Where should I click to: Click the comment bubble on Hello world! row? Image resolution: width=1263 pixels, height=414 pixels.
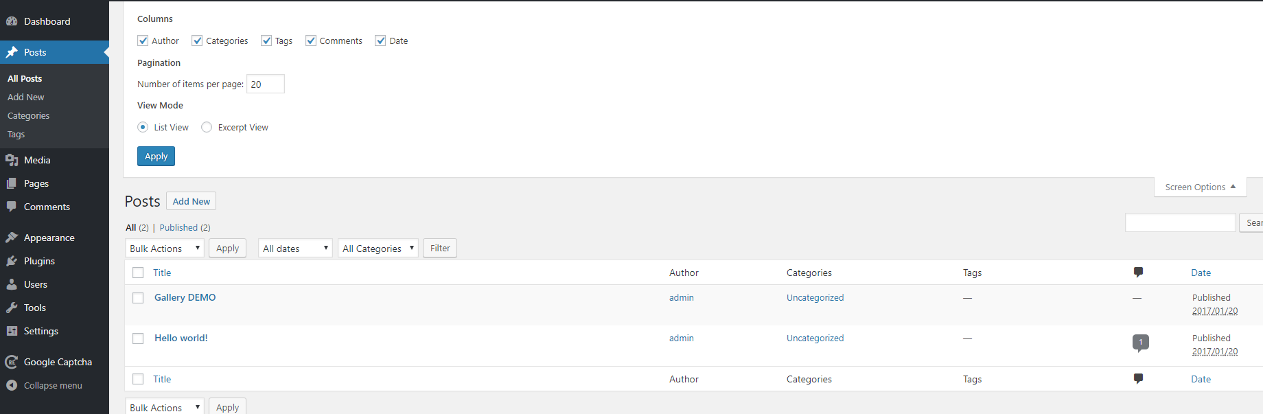[1140, 342]
